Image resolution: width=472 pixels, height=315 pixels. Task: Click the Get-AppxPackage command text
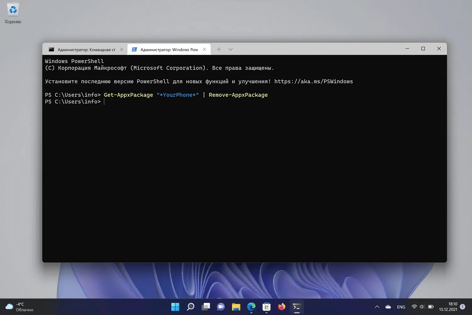pyautogui.click(x=128, y=95)
